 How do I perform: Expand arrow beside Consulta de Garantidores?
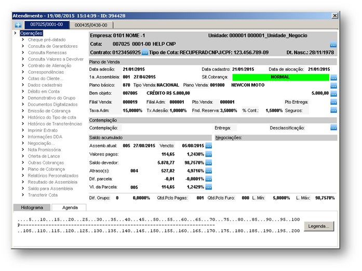23,46
